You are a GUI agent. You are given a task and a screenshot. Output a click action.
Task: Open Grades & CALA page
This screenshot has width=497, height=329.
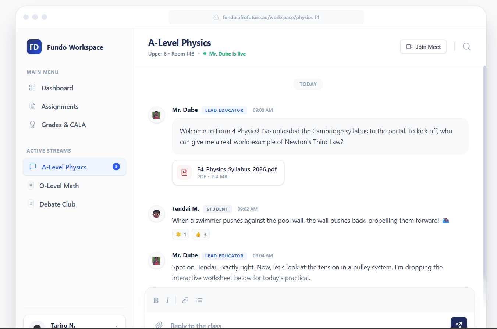click(x=63, y=125)
